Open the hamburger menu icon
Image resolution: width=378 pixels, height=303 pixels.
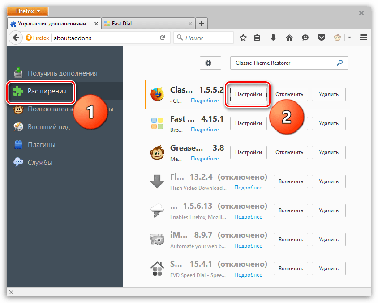364,38
